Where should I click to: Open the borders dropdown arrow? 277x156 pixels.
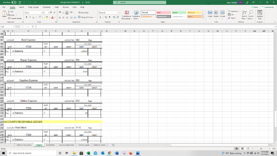click(42, 17)
